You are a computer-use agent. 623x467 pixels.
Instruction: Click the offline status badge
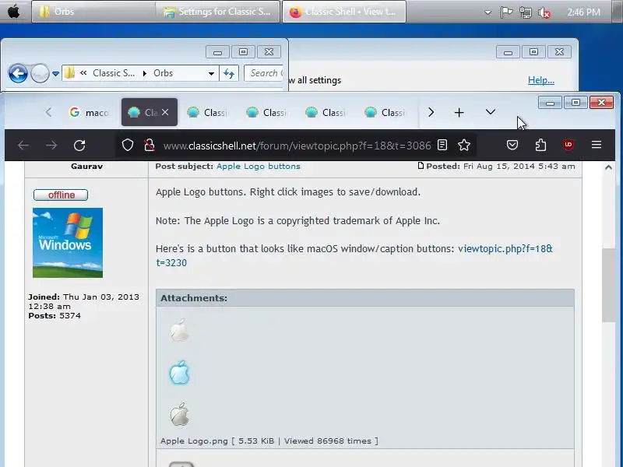61,195
